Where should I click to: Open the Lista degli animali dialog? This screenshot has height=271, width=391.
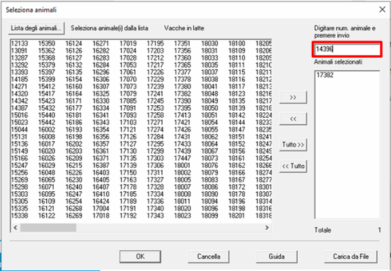[x=37, y=28]
